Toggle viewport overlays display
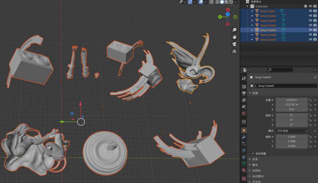Screen dimensions: 318x183 click(201, 2)
